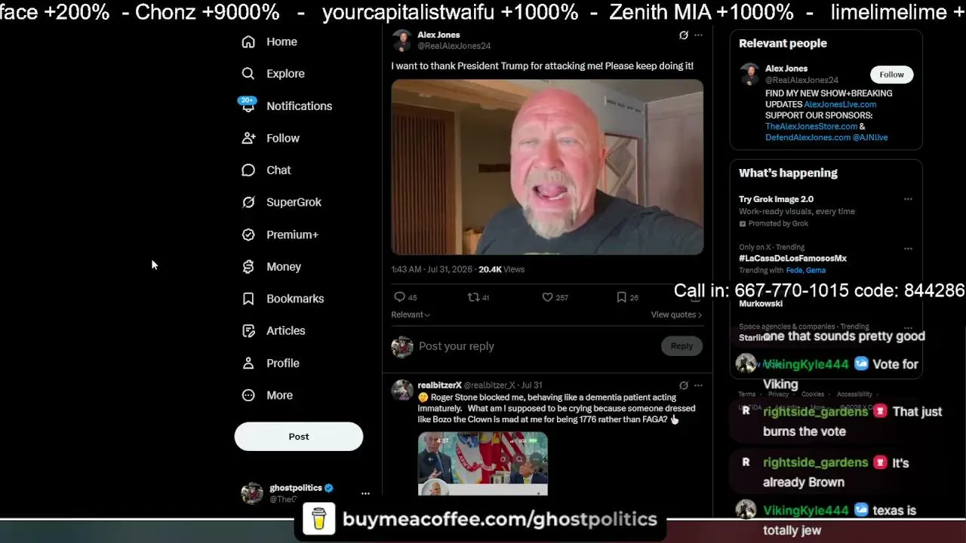Open DefendAlexJones.com link
966x543 pixels.
pos(808,137)
